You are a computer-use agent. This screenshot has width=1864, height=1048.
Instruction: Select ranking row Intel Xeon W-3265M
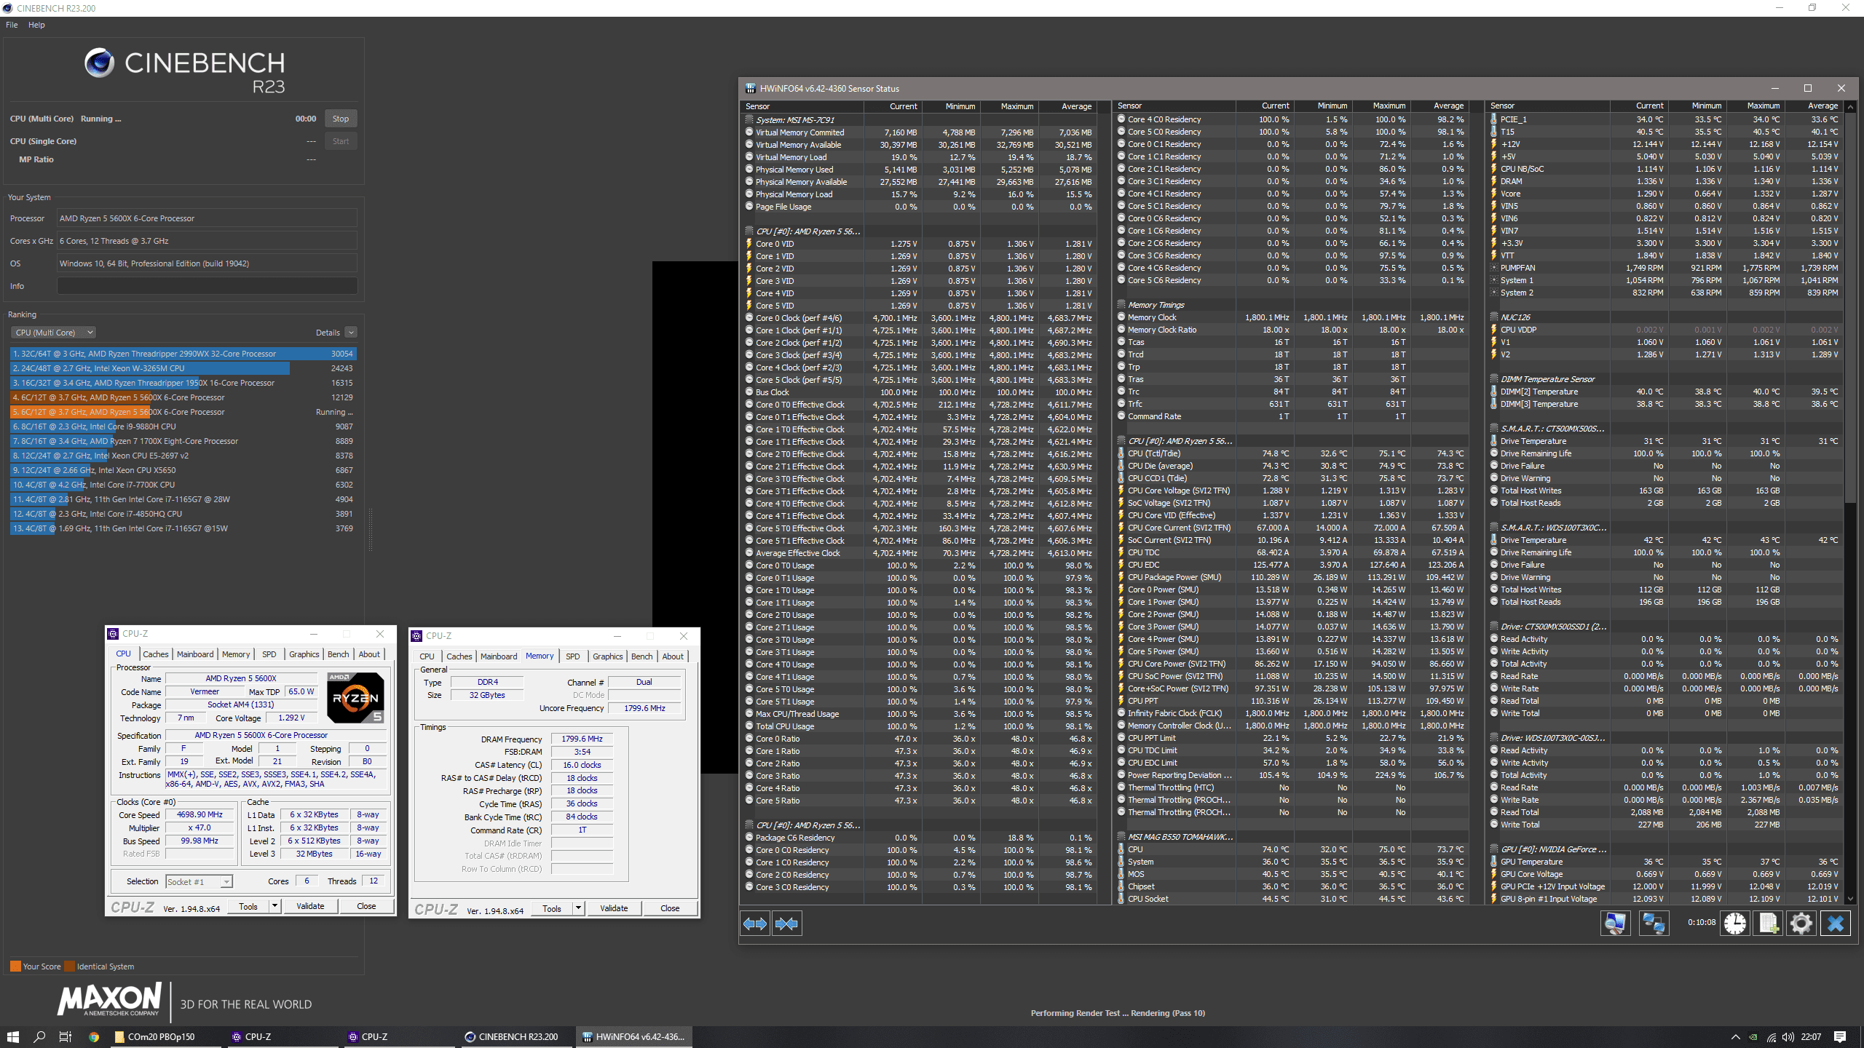tap(183, 368)
